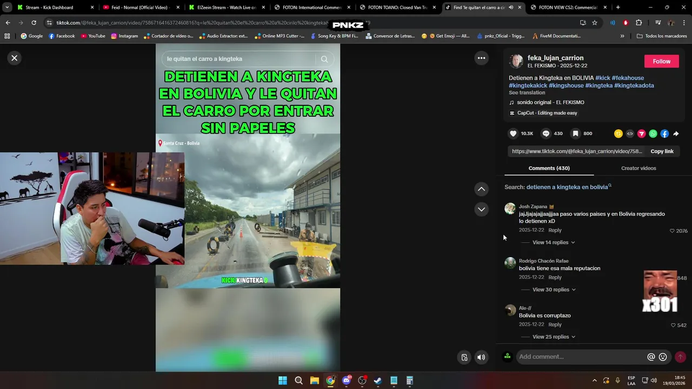Reply to Rodrigo Chacón Rafae's comment

coord(555,277)
